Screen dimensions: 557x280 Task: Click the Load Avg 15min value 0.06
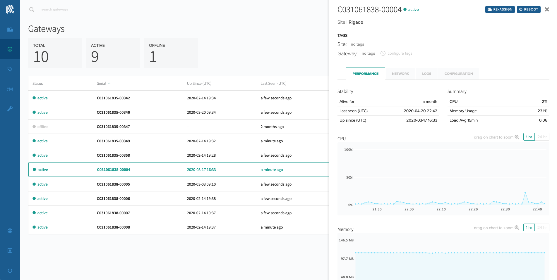tap(543, 120)
